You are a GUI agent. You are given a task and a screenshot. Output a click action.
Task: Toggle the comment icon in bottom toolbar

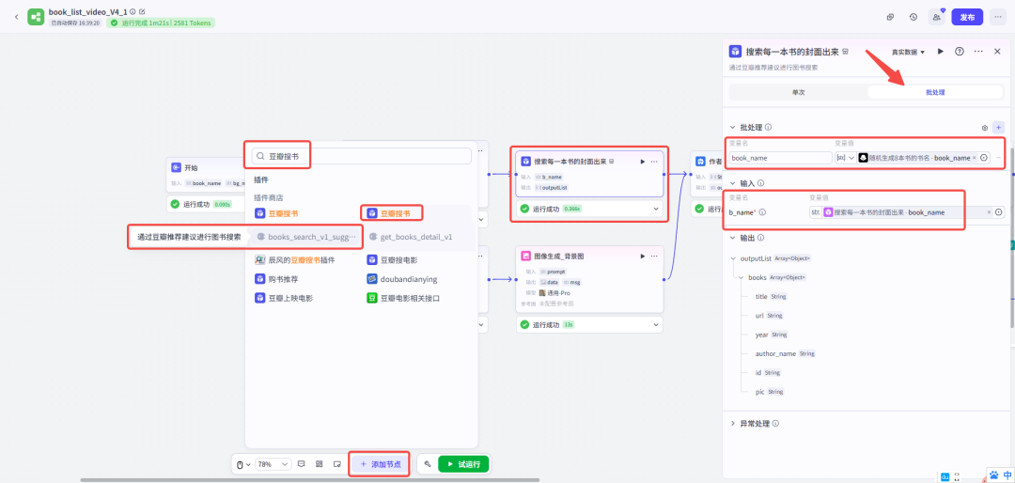(302, 464)
